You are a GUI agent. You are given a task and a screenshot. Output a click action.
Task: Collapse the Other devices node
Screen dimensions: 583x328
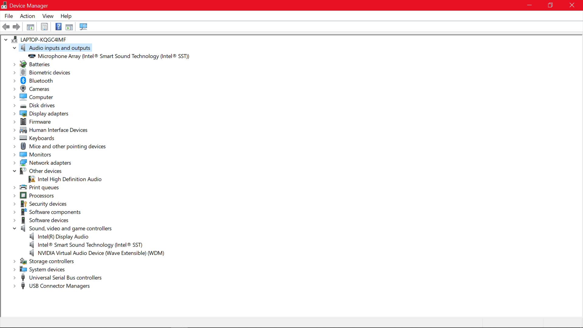(14, 171)
